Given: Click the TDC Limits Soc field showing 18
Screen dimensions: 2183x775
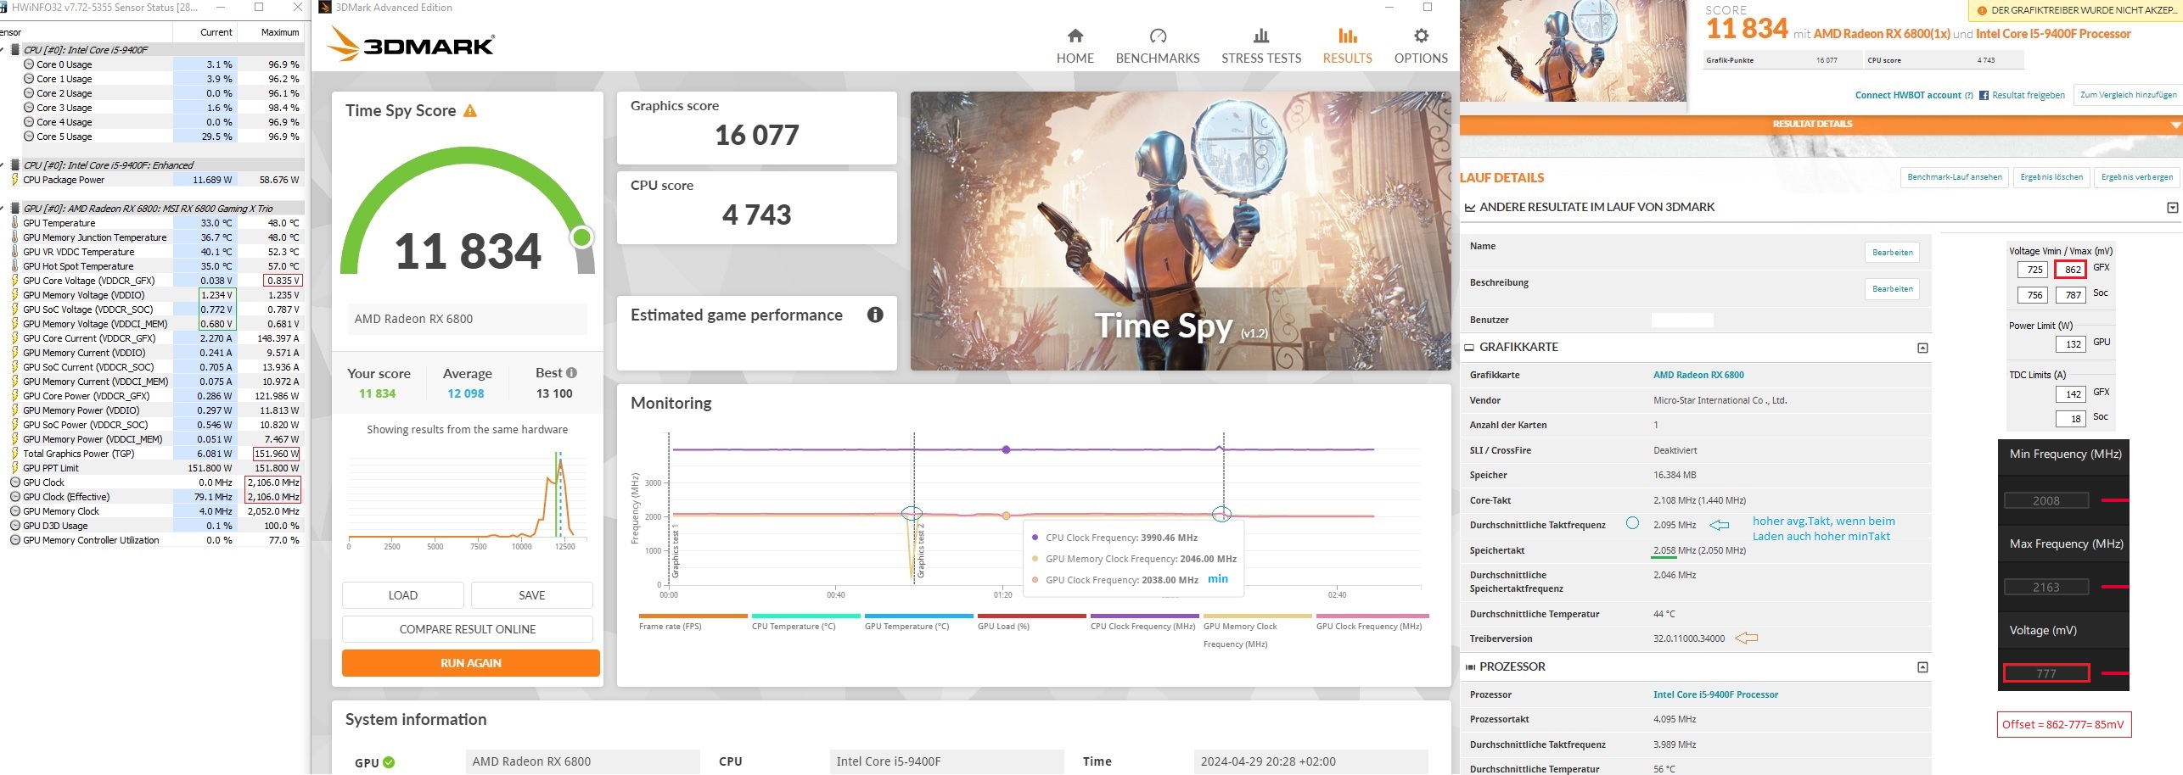Looking at the screenshot, I should tap(2071, 419).
